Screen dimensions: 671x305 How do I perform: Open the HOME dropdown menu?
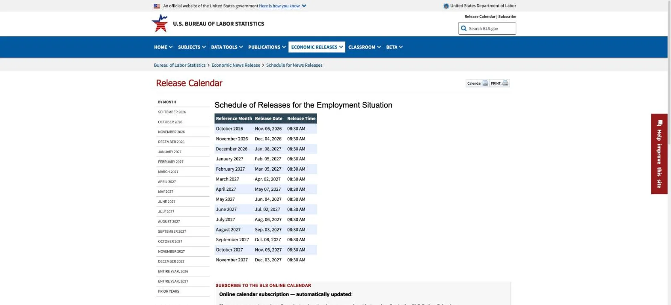coord(163,47)
